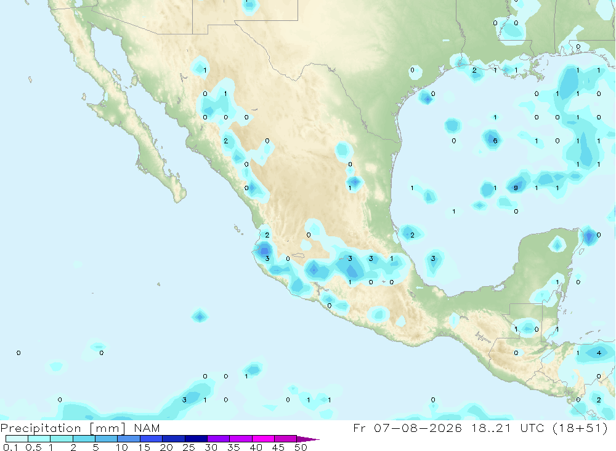
Task: Click the legend label '35'
Action: coord(233,447)
